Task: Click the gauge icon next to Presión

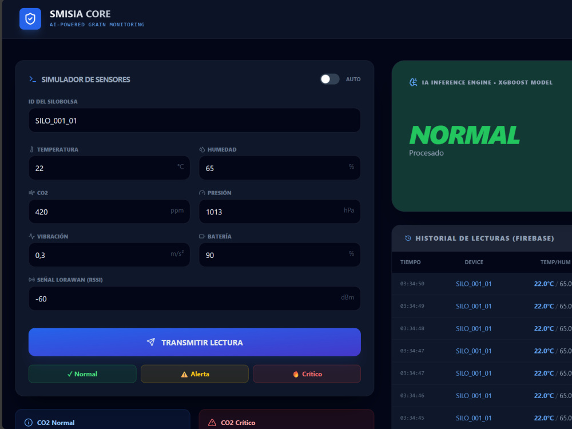Action: pyautogui.click(x=202, y=193)
